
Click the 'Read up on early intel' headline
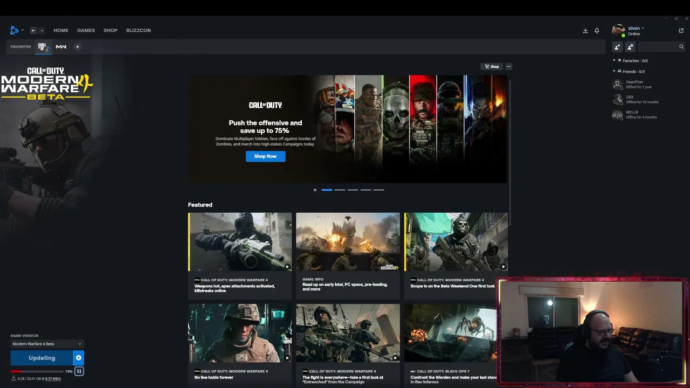(345, 287)
